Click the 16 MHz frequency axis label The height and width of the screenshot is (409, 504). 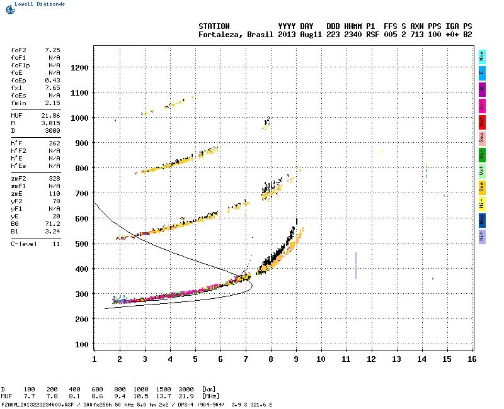pos(472,359)
